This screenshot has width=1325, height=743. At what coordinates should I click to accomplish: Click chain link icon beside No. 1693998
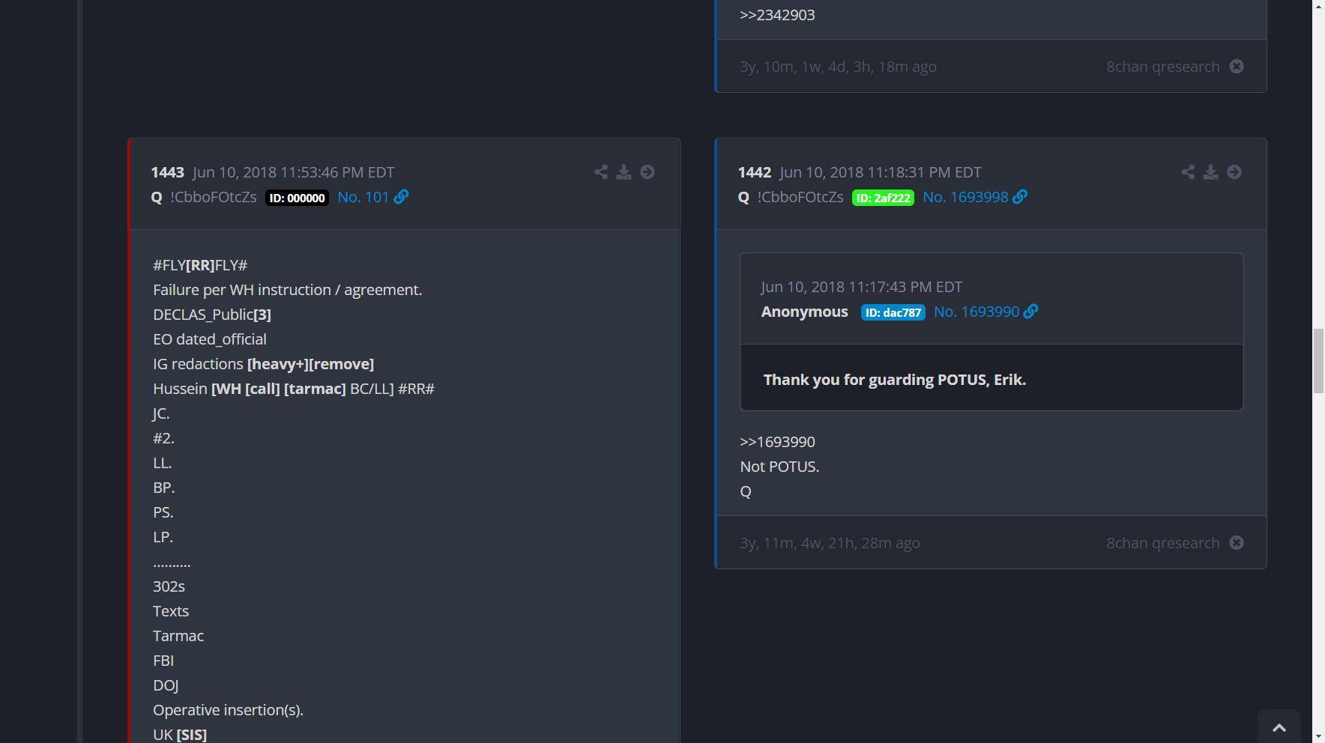pos(1020,197)
